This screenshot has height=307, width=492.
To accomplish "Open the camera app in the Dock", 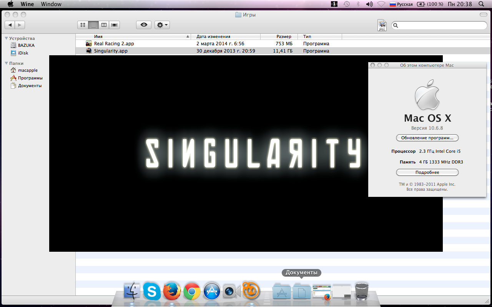I will click(x=232, y=292).
